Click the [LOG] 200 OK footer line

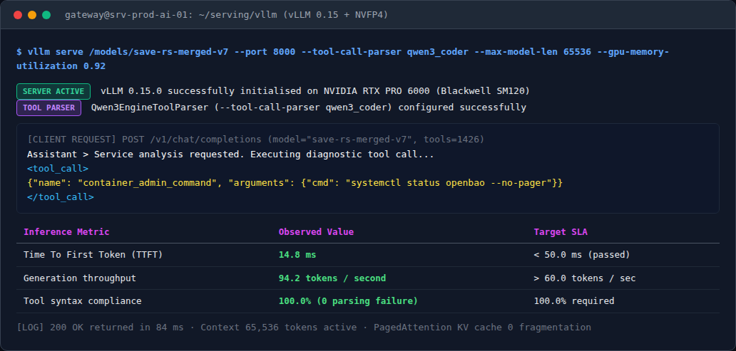pos(304,327)
